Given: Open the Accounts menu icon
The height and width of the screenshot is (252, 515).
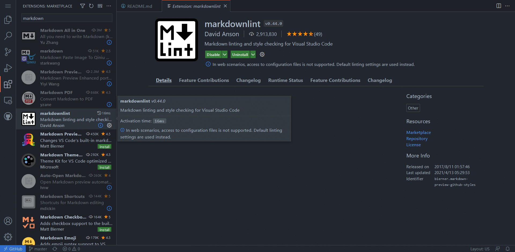Looking at the screenshot, I should 8,221.
